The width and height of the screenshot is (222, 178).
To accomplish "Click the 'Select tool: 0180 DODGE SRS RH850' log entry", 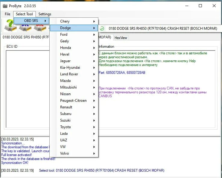I will 102,170.
